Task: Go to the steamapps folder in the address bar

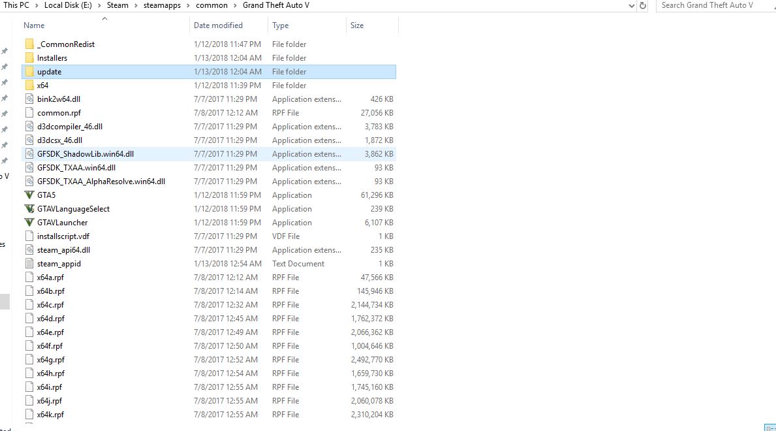Action: coord(162,5)
